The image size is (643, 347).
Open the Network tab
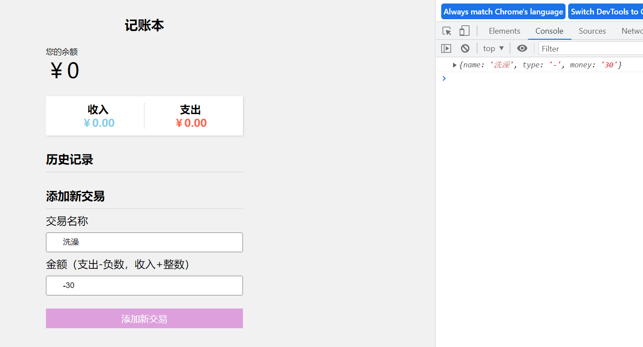coord(632,31)
